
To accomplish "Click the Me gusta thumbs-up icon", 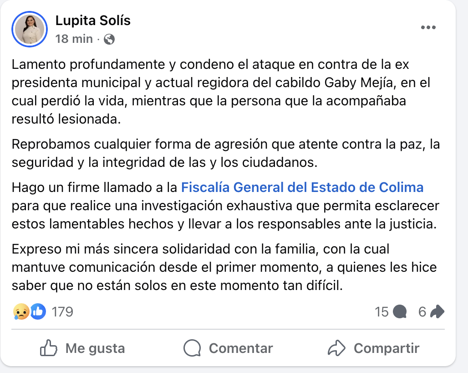I will 48,348.
